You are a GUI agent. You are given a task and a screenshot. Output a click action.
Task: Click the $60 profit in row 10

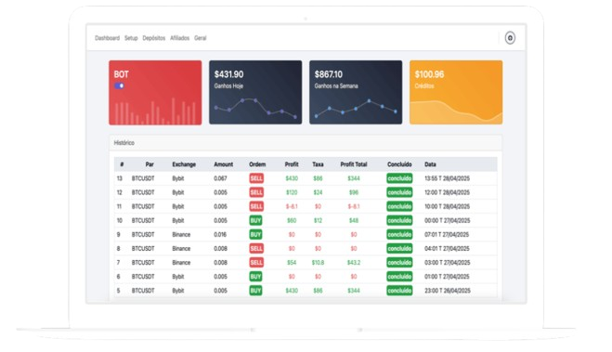point(292,220)
